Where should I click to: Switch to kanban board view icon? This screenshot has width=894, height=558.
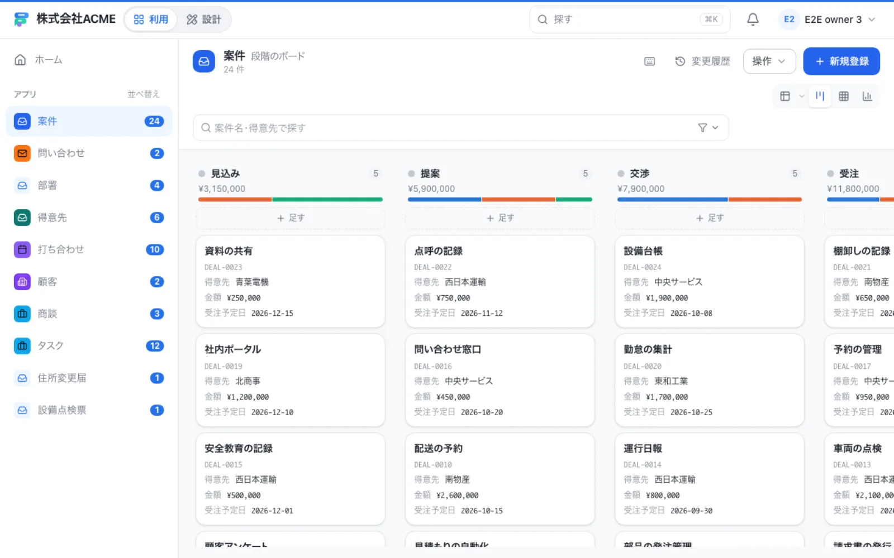pyautogui.click(x=820, y=96)
